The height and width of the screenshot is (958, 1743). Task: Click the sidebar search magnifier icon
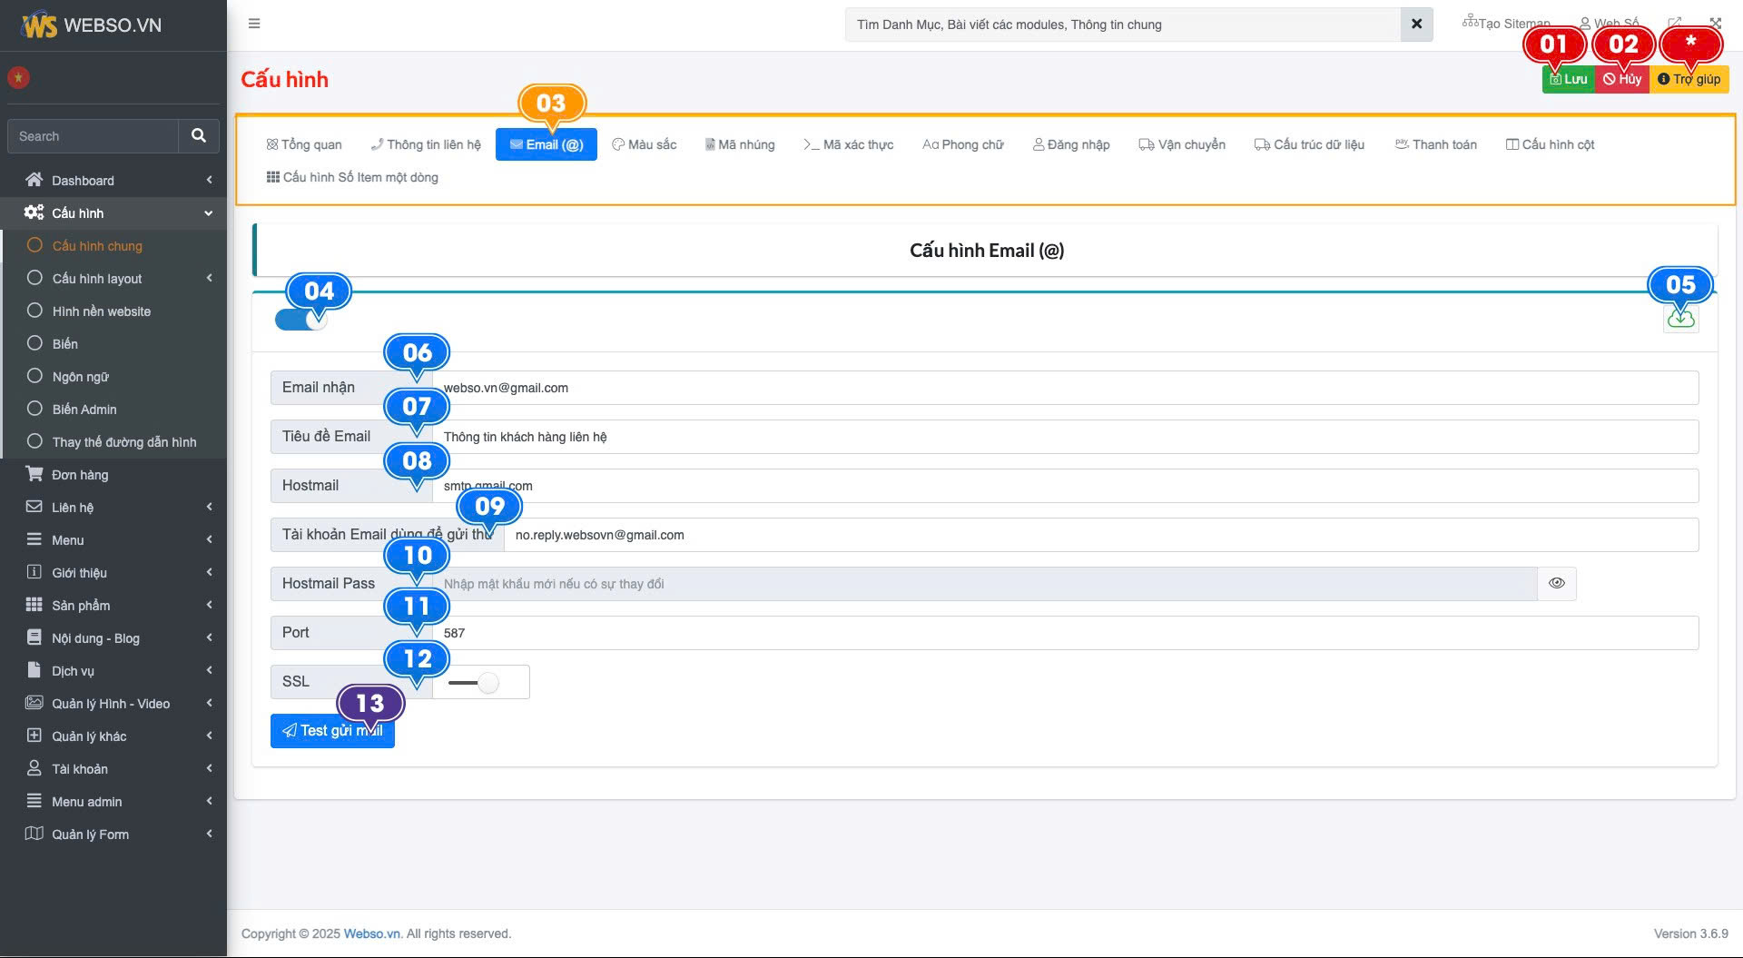click(199, 136)
